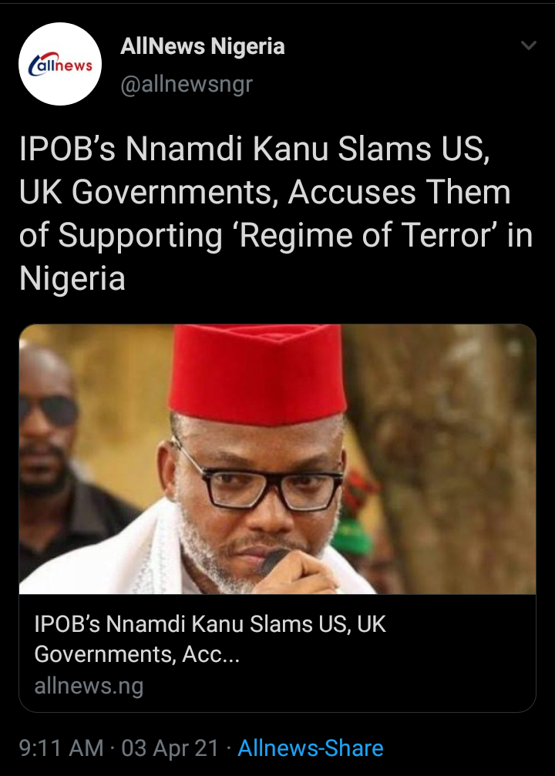Click the tweet headline starting with IPOB's Nnamdi Kanu

[276, 213]
